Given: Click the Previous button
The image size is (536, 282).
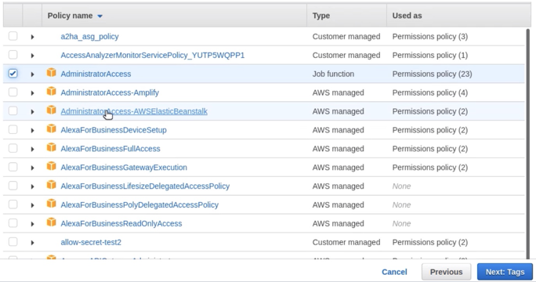Looking at the screenshot, I should pyautogui.click(x=446, y=272).
